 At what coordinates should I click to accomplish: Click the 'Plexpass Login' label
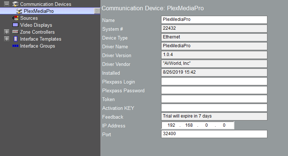tap(118, 82)
